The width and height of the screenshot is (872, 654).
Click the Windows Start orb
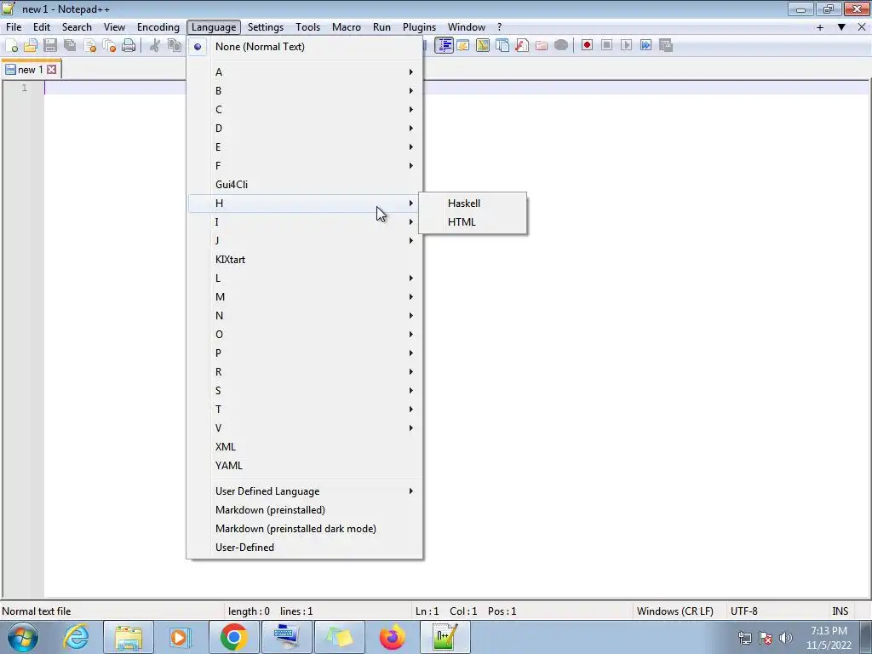point(23,637)
